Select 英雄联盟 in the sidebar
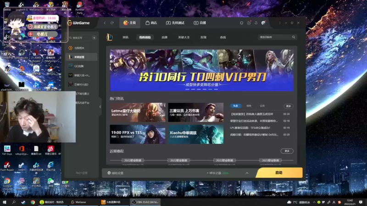Image resolution: width=367 pixels, height=206 pixels. (82, 57)
